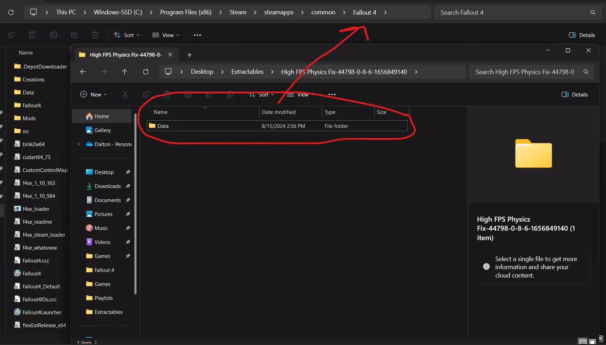Expand chevron after Extractables in address bar
Screen dimensions: 606x345
tap(272, 72)
